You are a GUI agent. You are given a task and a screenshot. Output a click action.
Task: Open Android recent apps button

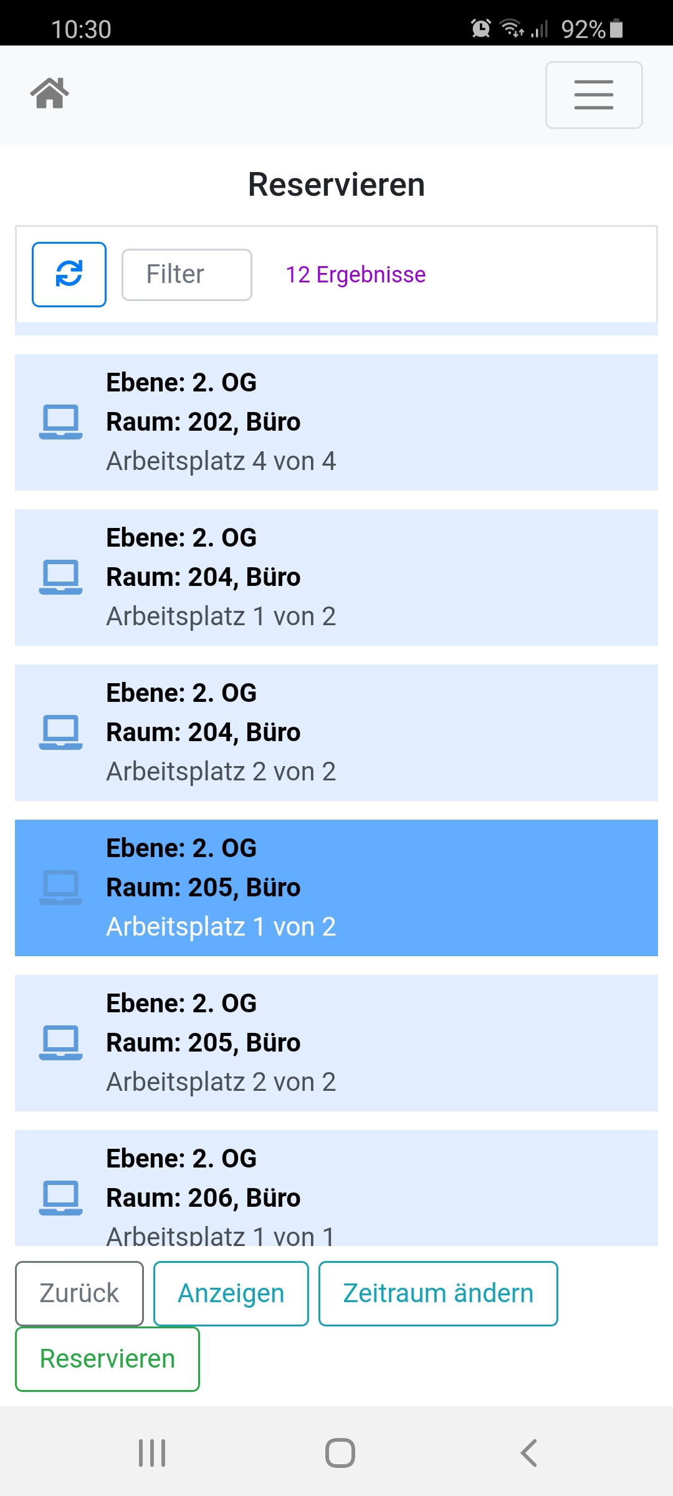tap(152, 1453)
